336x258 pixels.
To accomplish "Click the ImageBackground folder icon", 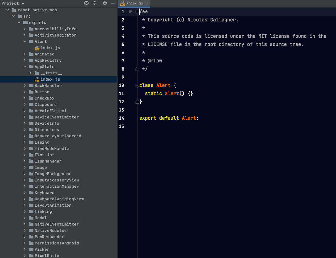I will pos(31,174).
